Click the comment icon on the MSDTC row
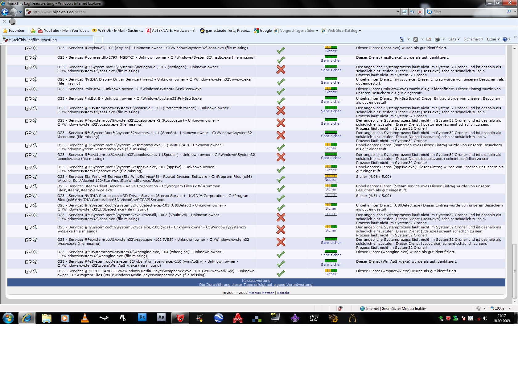Screen dimensions: 518x388 (28, 58)
